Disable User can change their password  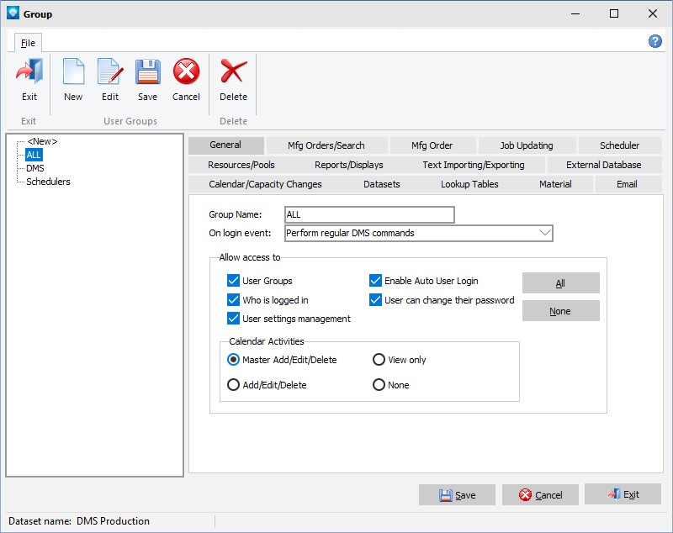pyautogui.click(x=376, y=300)
